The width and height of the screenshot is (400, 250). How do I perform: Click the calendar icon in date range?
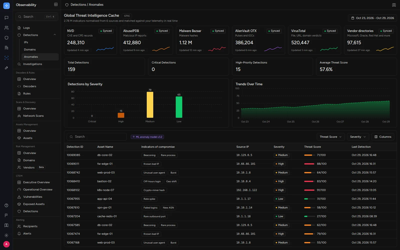(353, 18)
